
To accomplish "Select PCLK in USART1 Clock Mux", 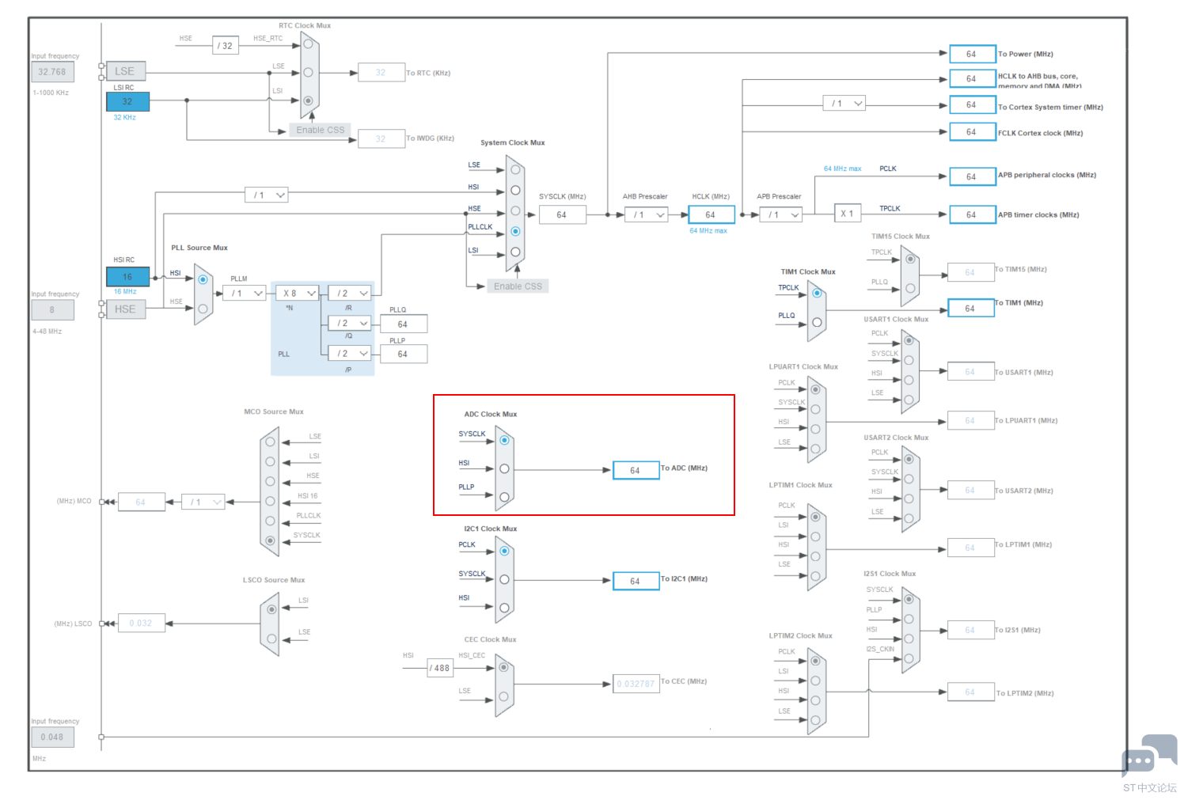I will coord(909,341).
